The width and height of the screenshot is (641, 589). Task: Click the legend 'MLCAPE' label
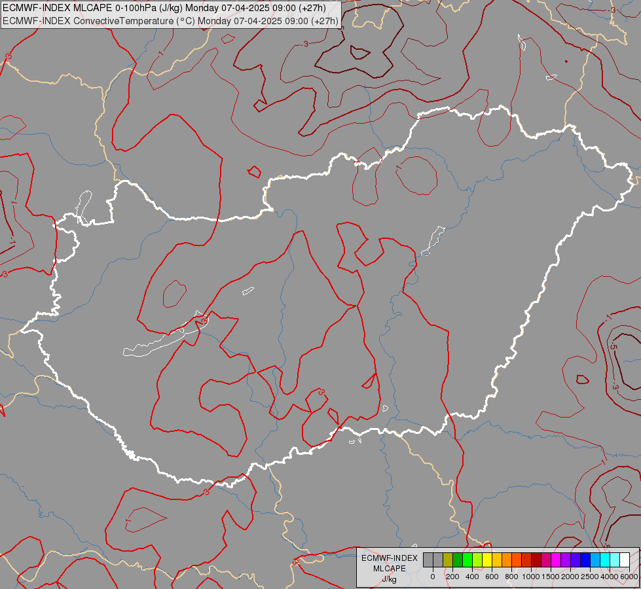[390, 569]
